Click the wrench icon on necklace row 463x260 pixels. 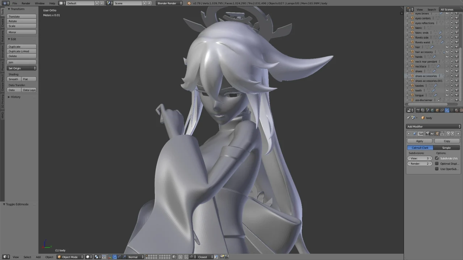(x=438, y=66)
